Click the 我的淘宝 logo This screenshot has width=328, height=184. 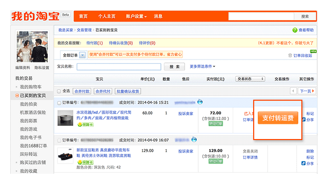click(x=35, y=16)
